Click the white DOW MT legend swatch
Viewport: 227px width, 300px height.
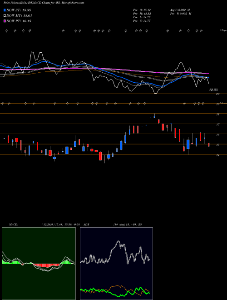point(5,16)
